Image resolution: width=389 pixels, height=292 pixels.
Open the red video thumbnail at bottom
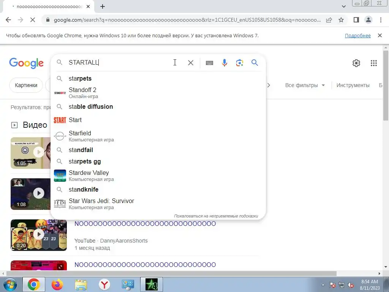(39, 265)
